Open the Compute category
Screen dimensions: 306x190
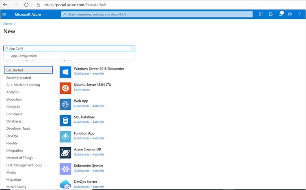click(x=13, y=107)
